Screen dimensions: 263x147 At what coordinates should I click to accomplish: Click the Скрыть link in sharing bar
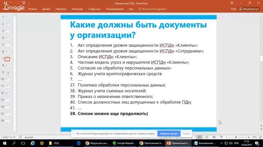click(186, 134)
